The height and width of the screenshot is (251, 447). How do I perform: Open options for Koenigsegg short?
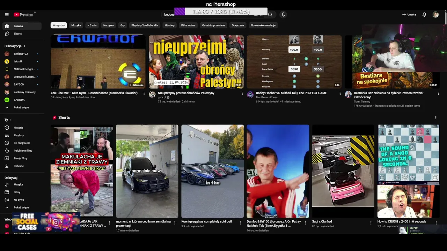240,223
